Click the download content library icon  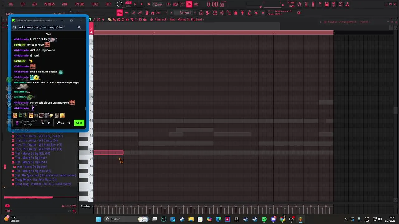347,4
